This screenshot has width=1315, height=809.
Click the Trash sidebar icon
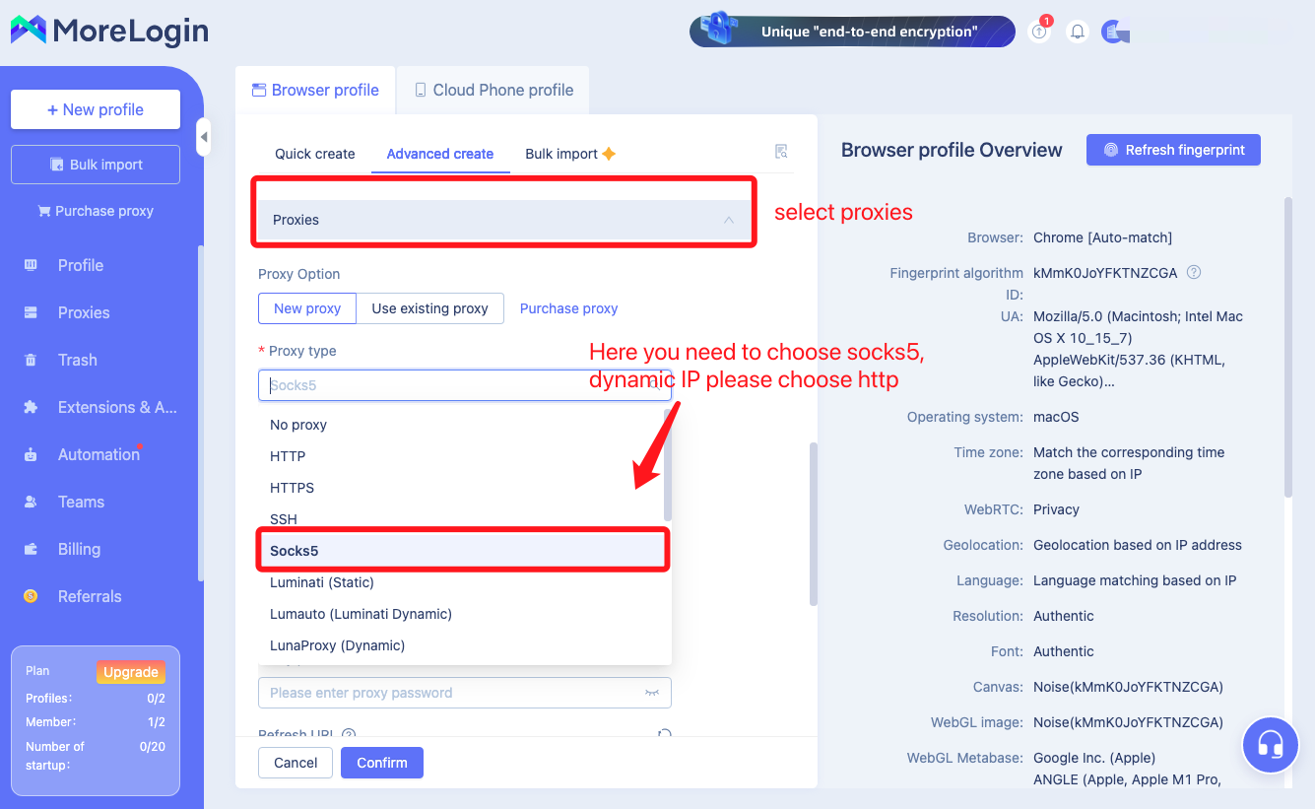click(31, 360)
